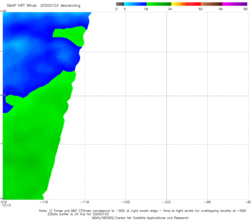
Task: Click the '34' color bar label
Action: [x=170, y=9]
